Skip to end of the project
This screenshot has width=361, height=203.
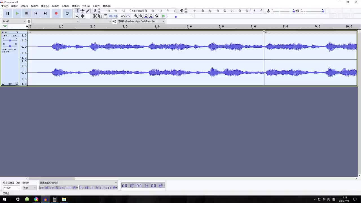coord(45,13)
